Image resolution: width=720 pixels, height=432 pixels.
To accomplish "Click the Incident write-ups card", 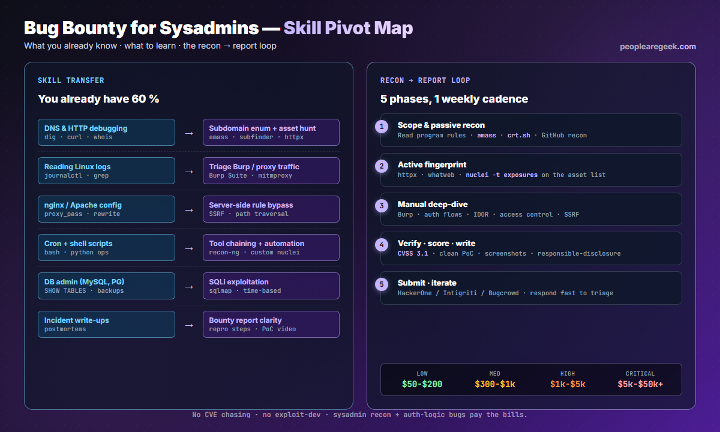I will [x=106, y=324].
